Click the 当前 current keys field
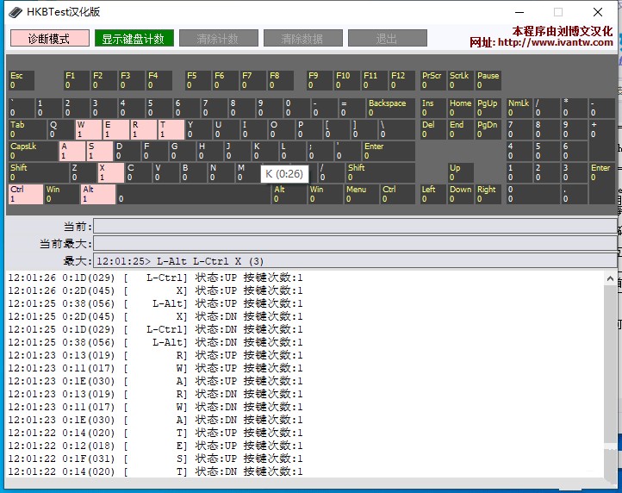Screen dimensions: 622x493 355,227
